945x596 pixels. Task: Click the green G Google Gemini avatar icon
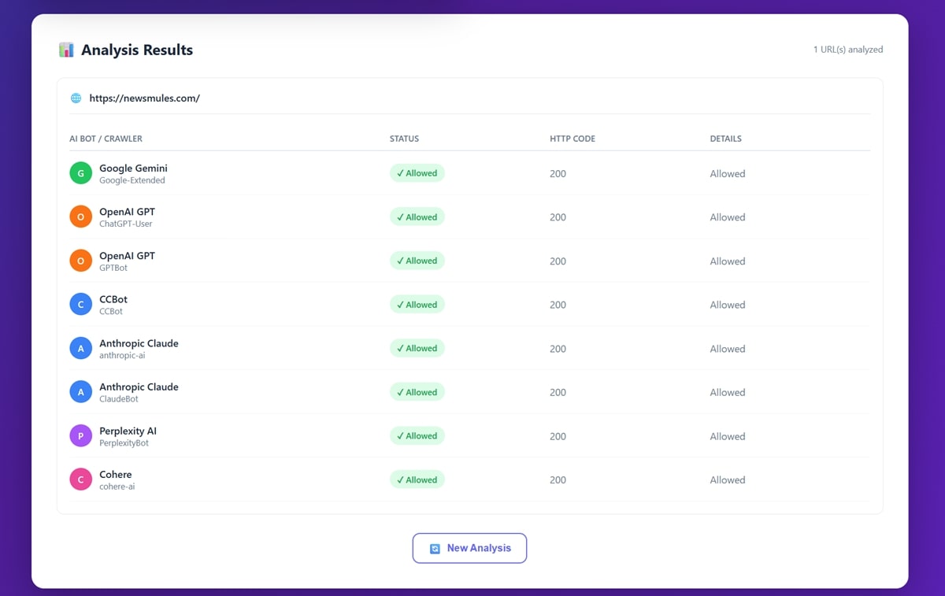tap(80, 173)
